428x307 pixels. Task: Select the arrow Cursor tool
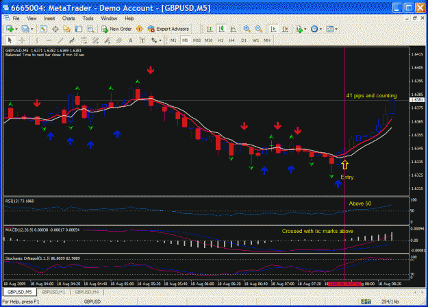(10, 40)
